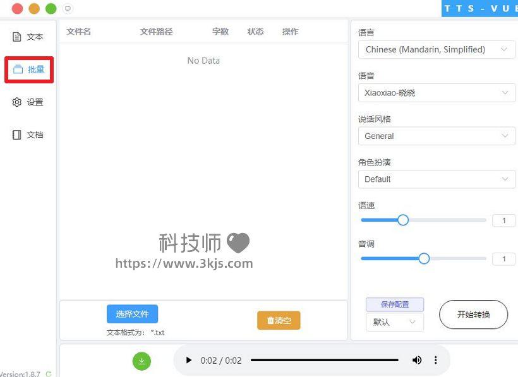The image size is (518, 377).
Task: Open the 角色扮演 role dropdown Default
Action: tap(437, 179)
